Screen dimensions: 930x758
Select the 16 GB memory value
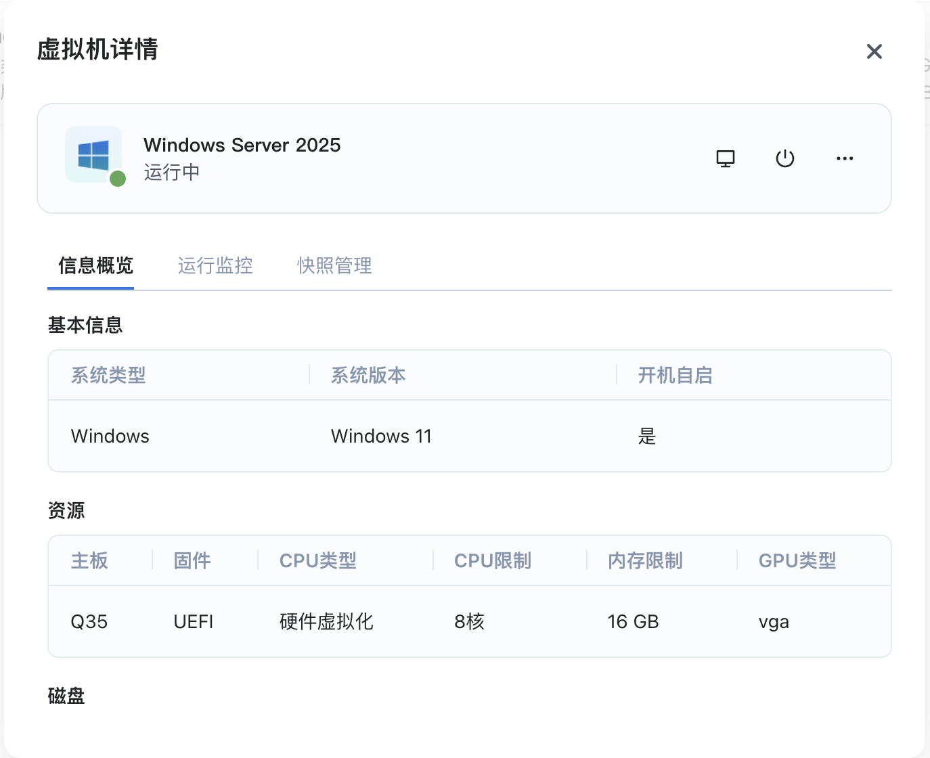click(633, 621)
